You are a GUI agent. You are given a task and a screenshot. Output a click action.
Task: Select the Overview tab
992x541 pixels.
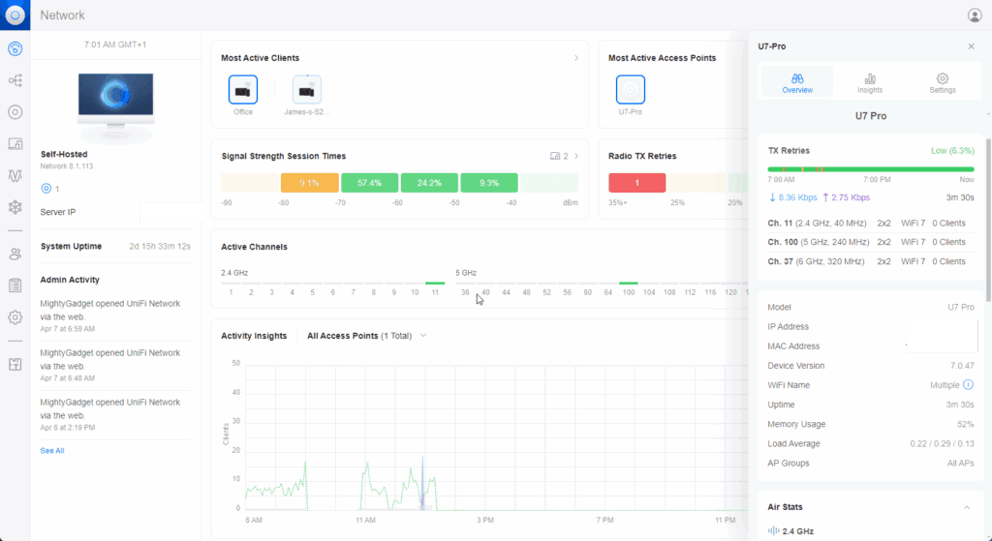click(797, 83)
